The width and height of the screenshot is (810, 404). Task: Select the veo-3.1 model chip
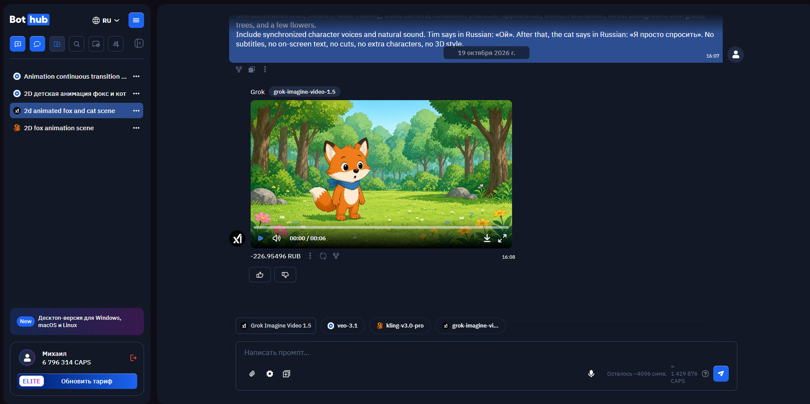343,326
